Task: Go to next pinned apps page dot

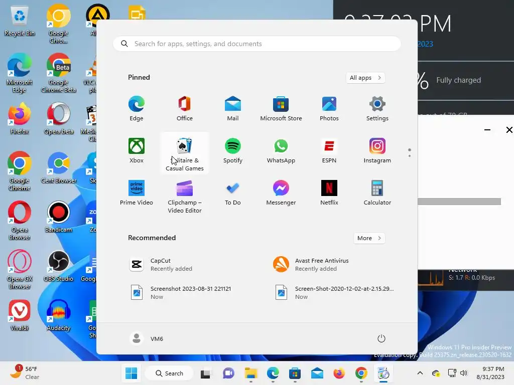Action: pyautogui.click(x=410, y=156)
